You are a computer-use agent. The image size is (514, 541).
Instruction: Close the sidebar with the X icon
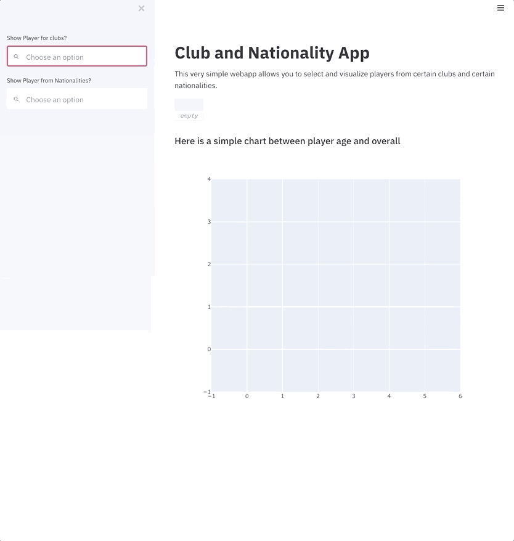coord(141,8)
